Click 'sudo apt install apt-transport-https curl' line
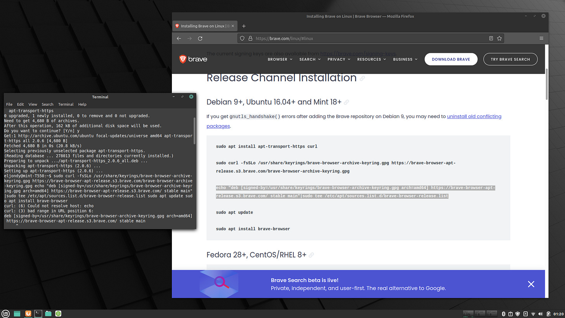Screen dimensions: 565x318 pos(267,146)
